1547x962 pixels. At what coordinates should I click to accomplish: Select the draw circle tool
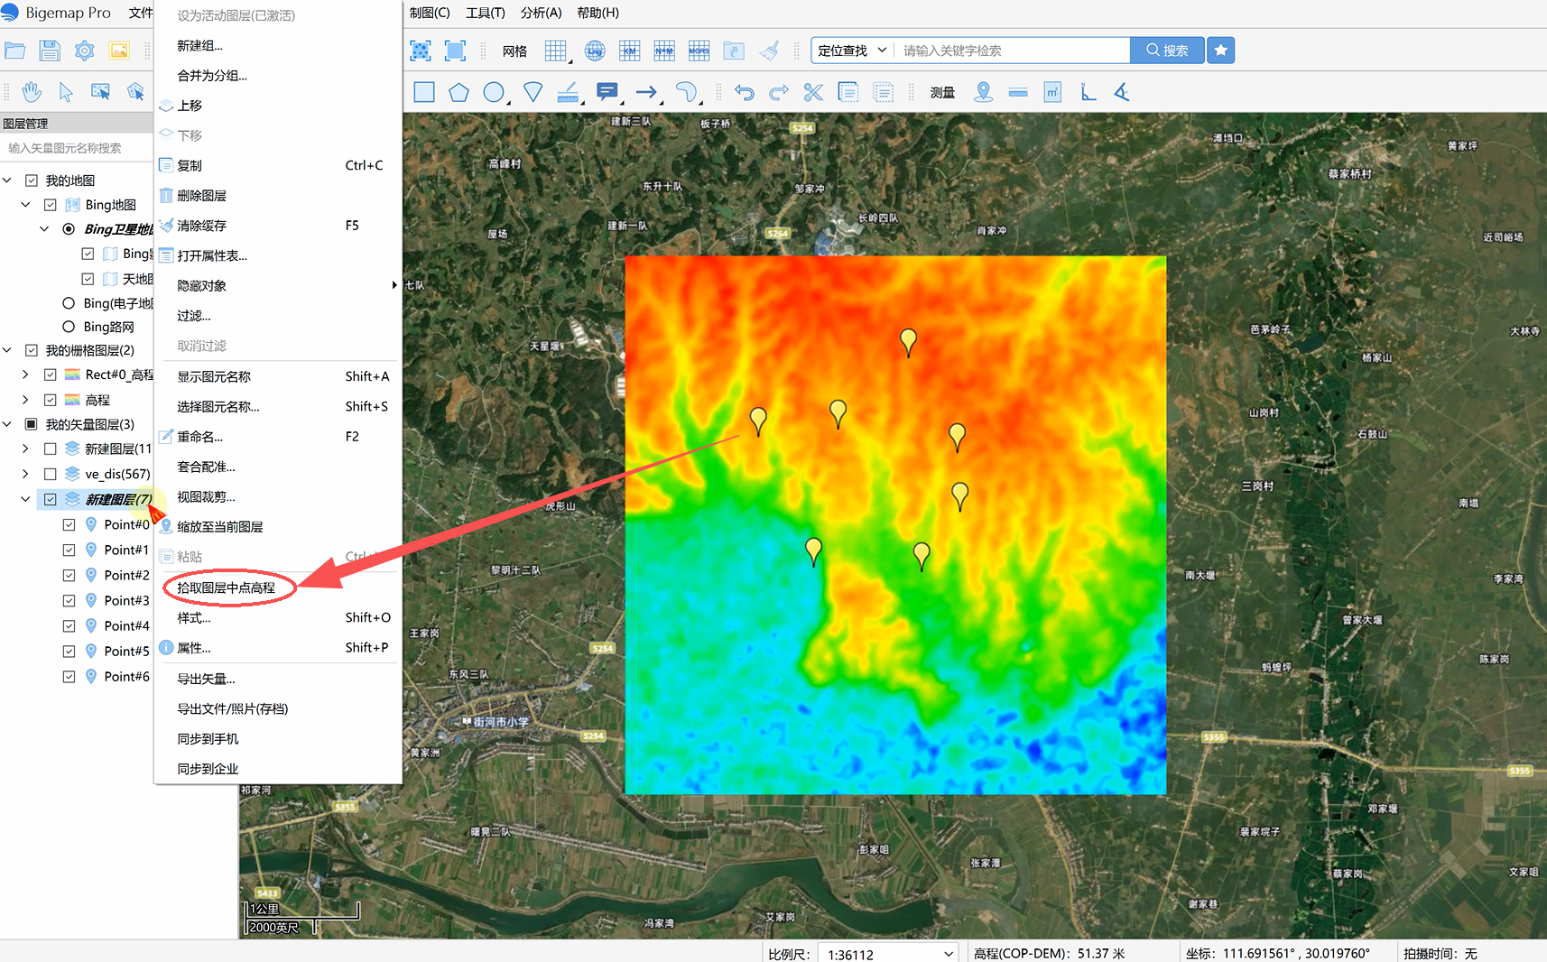coord(494,92)
